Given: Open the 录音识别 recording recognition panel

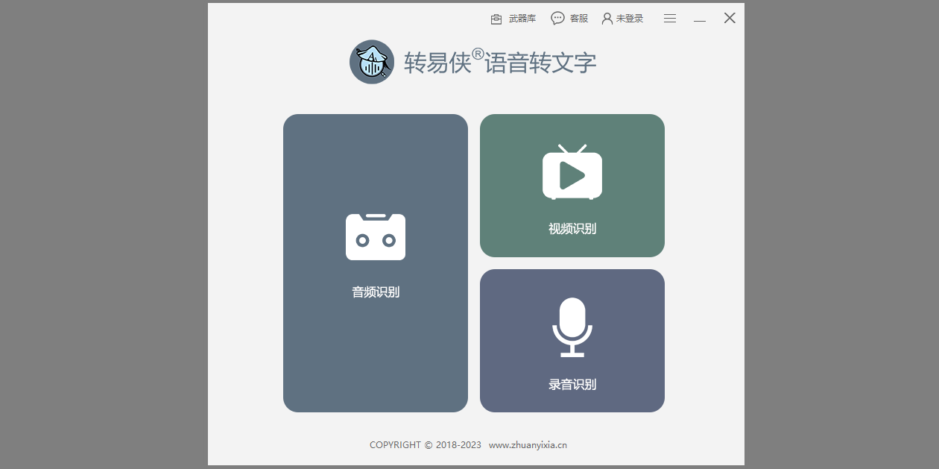Looking at the screenshot, I should 572,340.
